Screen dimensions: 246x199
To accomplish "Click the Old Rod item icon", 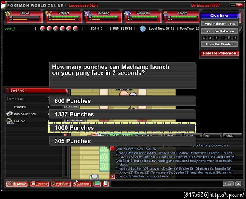I will coord(10,121).
